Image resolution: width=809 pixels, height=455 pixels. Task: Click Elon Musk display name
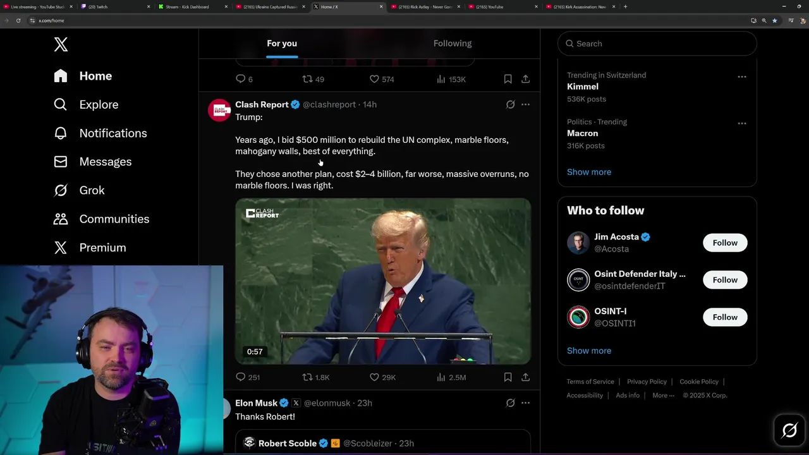tap(256, 403)
